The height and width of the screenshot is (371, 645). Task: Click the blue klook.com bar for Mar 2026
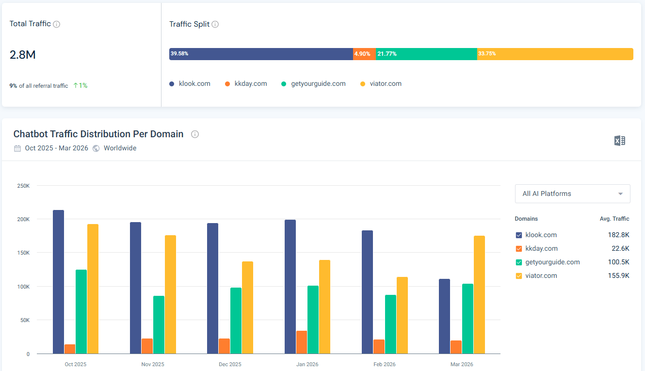445,316
